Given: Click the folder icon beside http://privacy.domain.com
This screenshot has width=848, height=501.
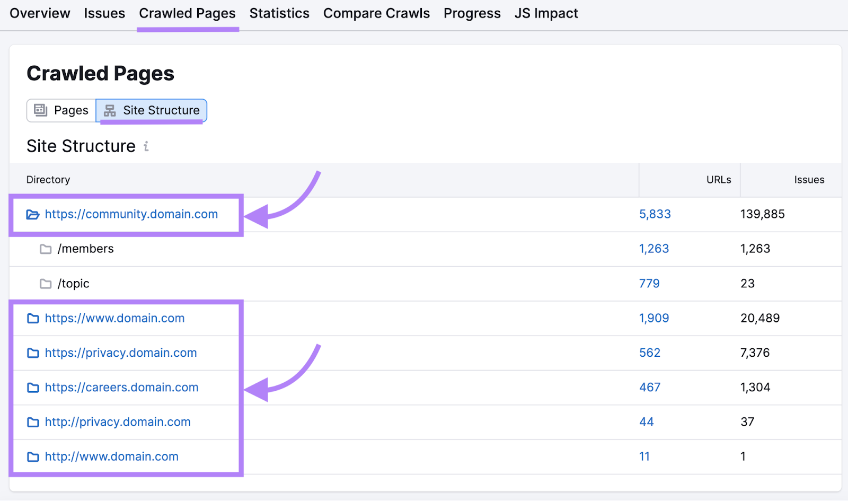Looking at the screenshot, I should [33, 422].
